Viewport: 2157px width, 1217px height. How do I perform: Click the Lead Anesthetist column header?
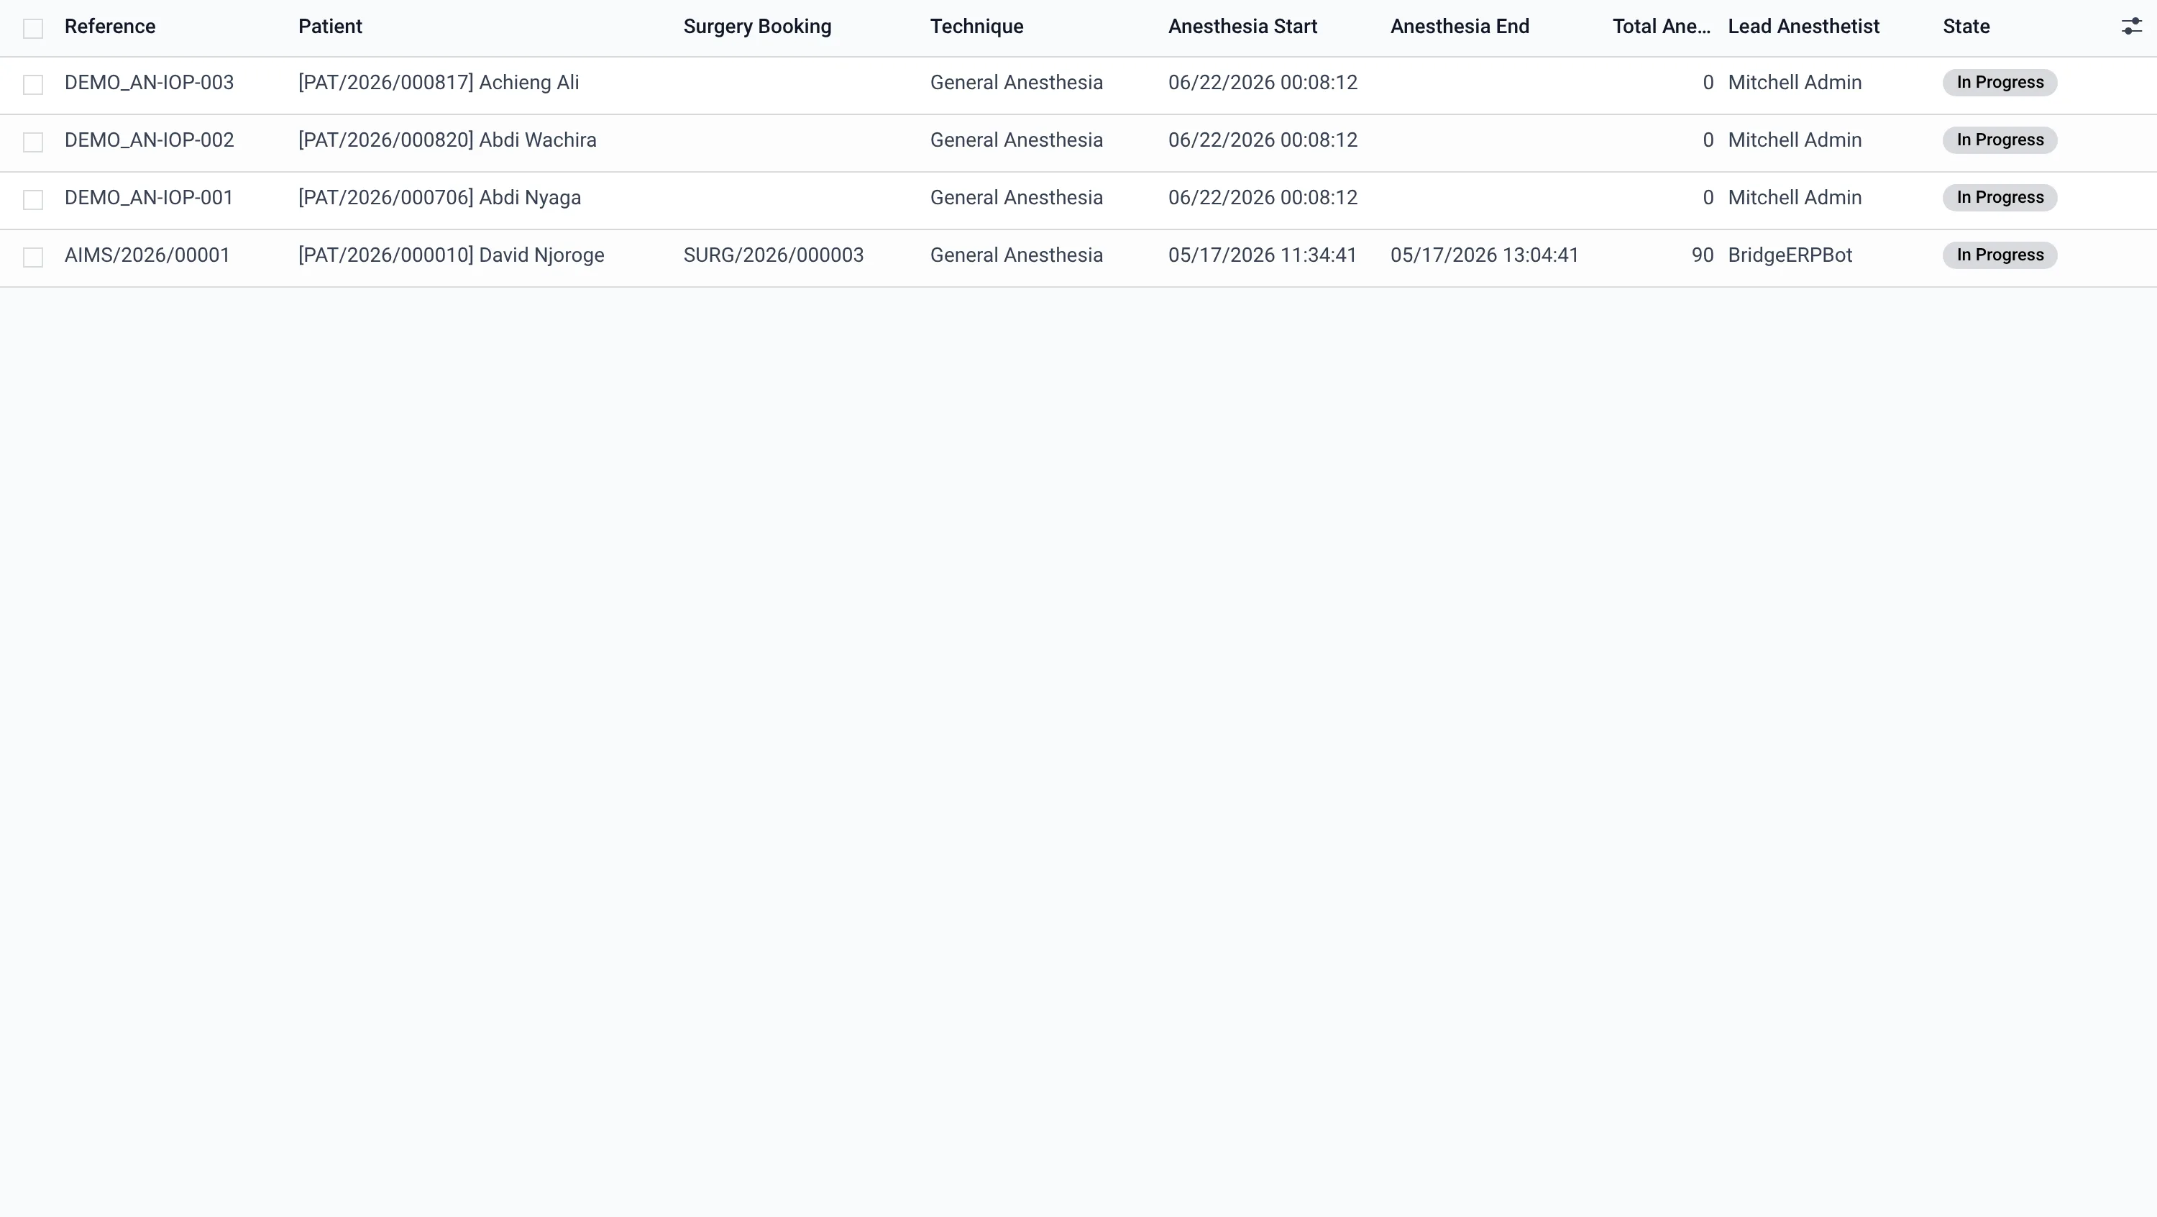1804,27
